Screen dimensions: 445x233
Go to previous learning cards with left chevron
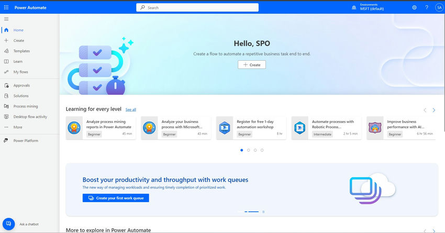(425, 110)
